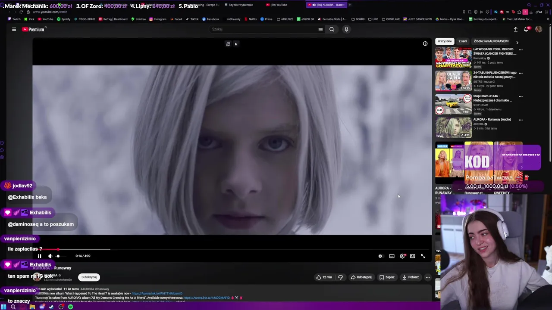Start voice search with microphone

click(346, 29)
